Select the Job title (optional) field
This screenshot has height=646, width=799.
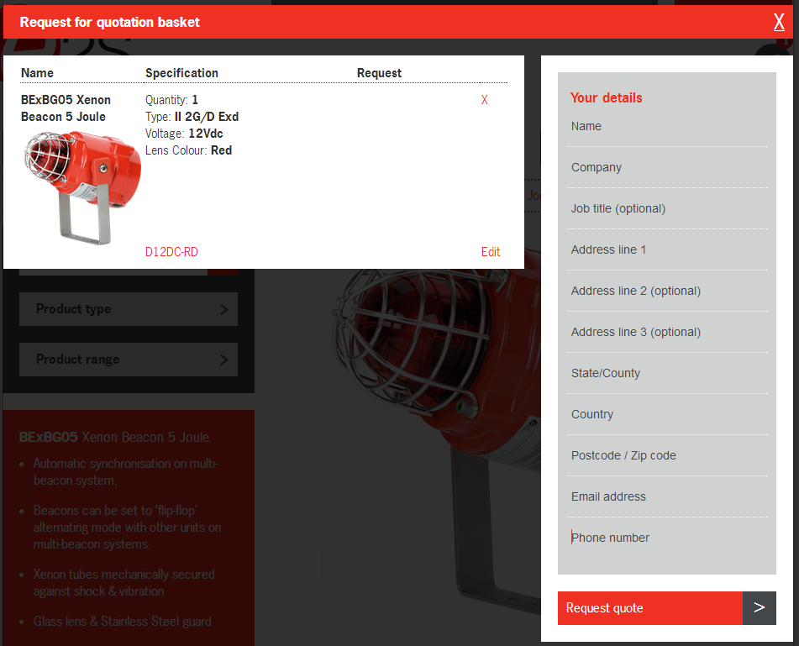pos(668,209)
